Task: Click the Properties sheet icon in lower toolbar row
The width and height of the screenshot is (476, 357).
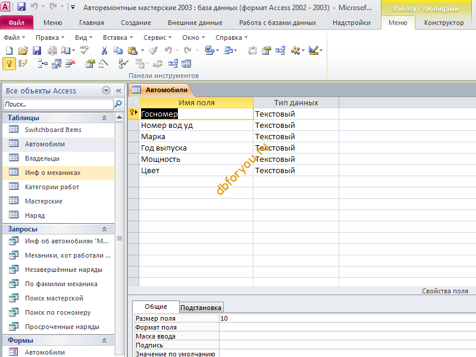Action: (x=90, y=64)
